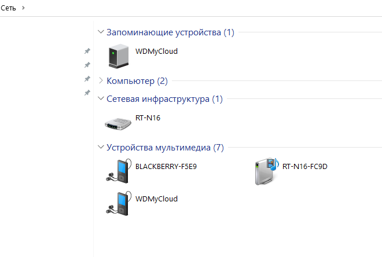This screenshot has height=257, width=382.
Task: Click the Компьютер (2) group header text
Action: [137, 81]
